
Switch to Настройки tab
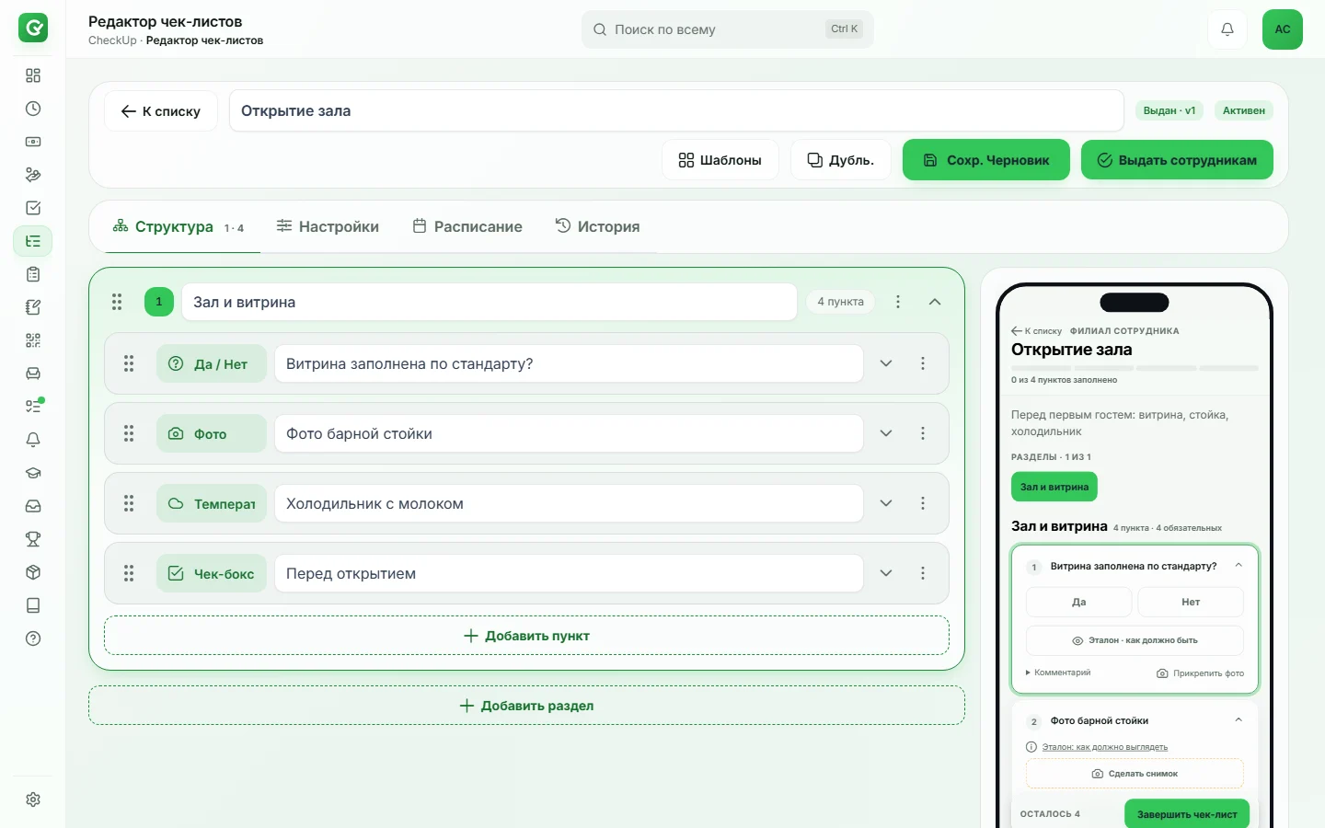coord(328,226)
